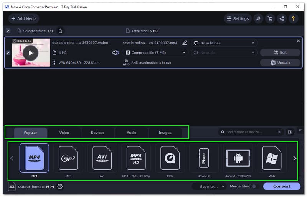Click the Output format MP4 file icon
This screenshot has width=307, height=197.
(12, 186)
